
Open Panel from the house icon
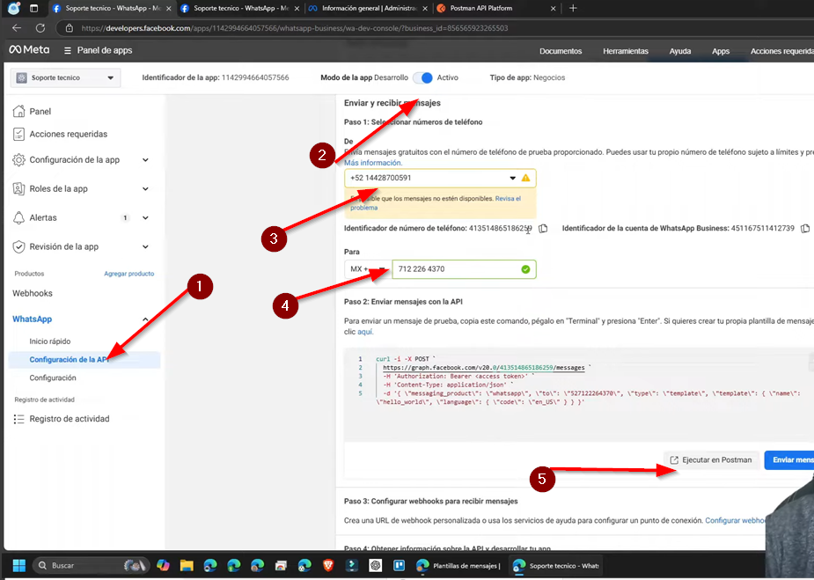[18, 111]
